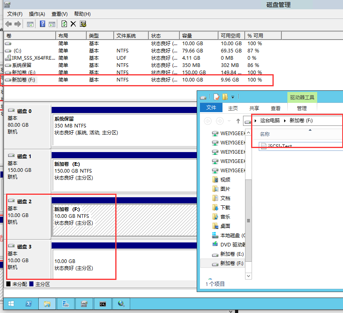This screenshot has width=343, height=313.
Task: Click the Up one level arrow
Action: (238, 121)
